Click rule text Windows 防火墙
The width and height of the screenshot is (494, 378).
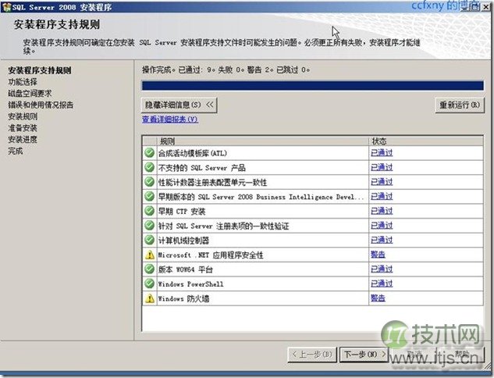tap(183, 298)
